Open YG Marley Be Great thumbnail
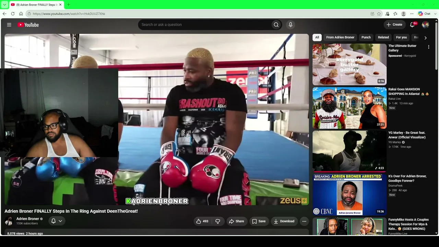439x247 pixels. [349, 151]
